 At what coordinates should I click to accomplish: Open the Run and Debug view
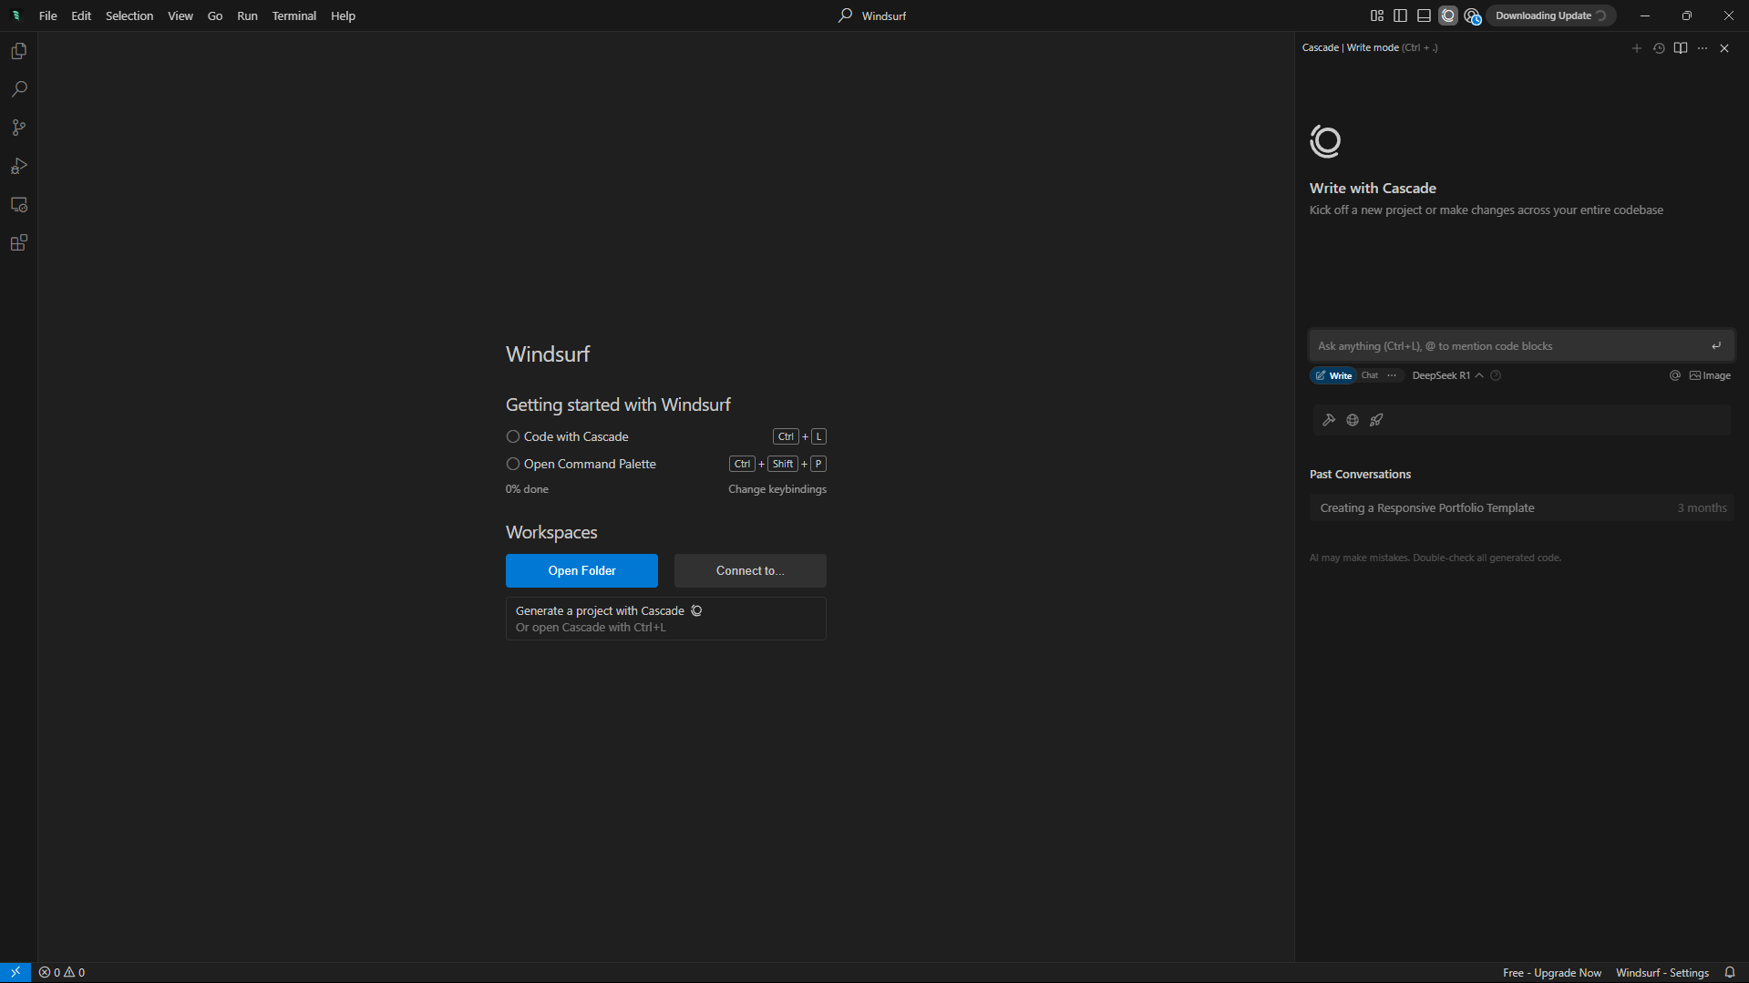point(18,166)
